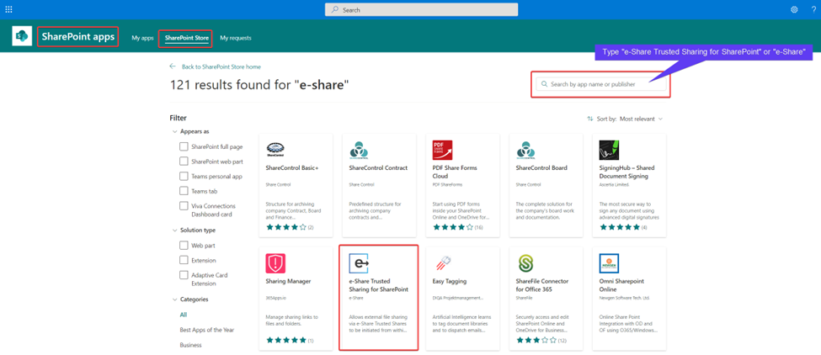This screenshot has width=821, height=355.
Task: Click the Omni Sharepoint Online logo
Action: (x=609, y=263)
